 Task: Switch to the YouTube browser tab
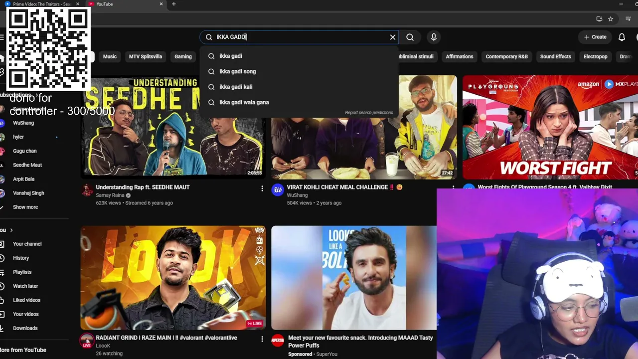pyautogui.click(x=125, y=4)
